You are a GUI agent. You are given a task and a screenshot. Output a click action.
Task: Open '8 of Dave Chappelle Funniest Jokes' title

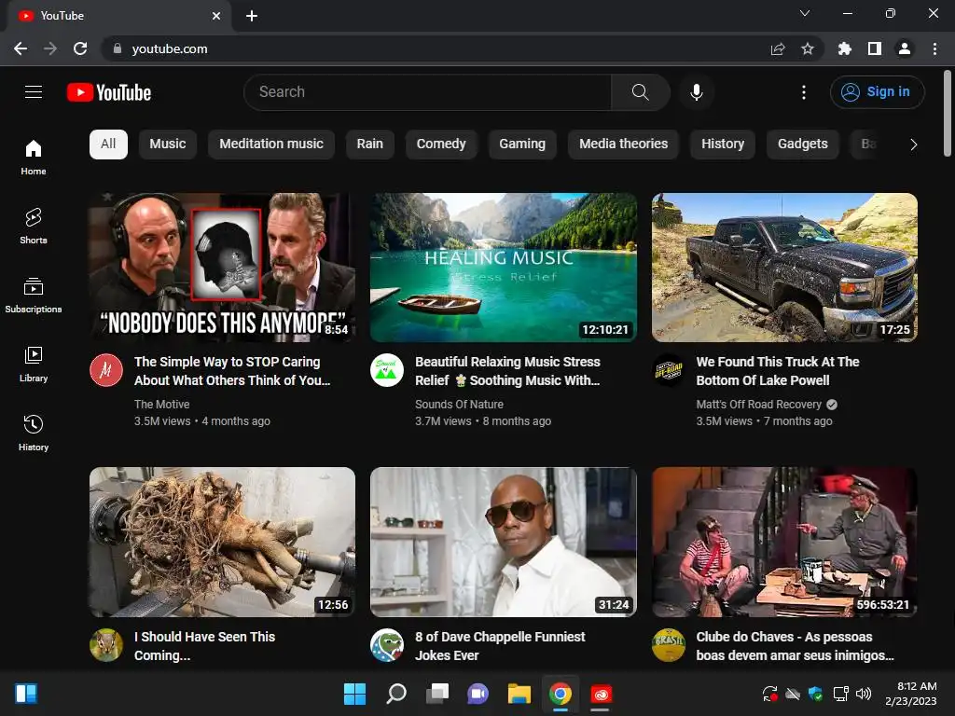[500, 646]
